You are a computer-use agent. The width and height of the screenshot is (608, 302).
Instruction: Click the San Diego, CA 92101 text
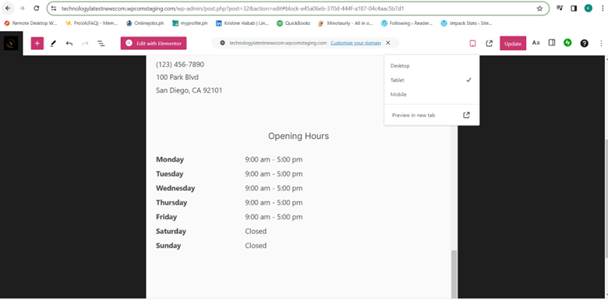coord(189,91)
